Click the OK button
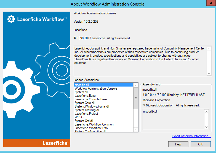The width and height of the screenshot is (216, 154). pos(201,144)
